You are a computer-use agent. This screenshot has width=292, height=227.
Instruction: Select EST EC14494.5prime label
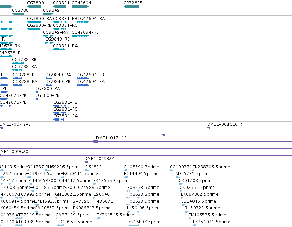(x=141, y=174)
